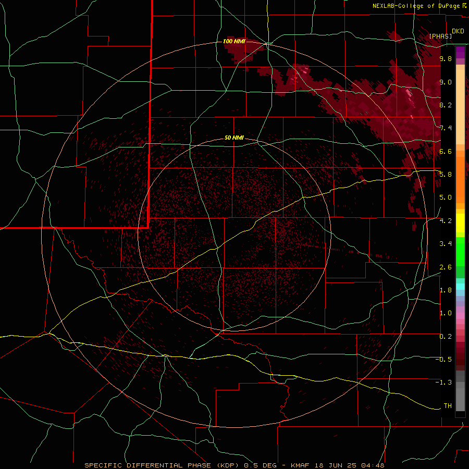This screenshot has width=469, height=469.
Task: Select the -0.5 scale value
Action: click(x=443, y=360)
